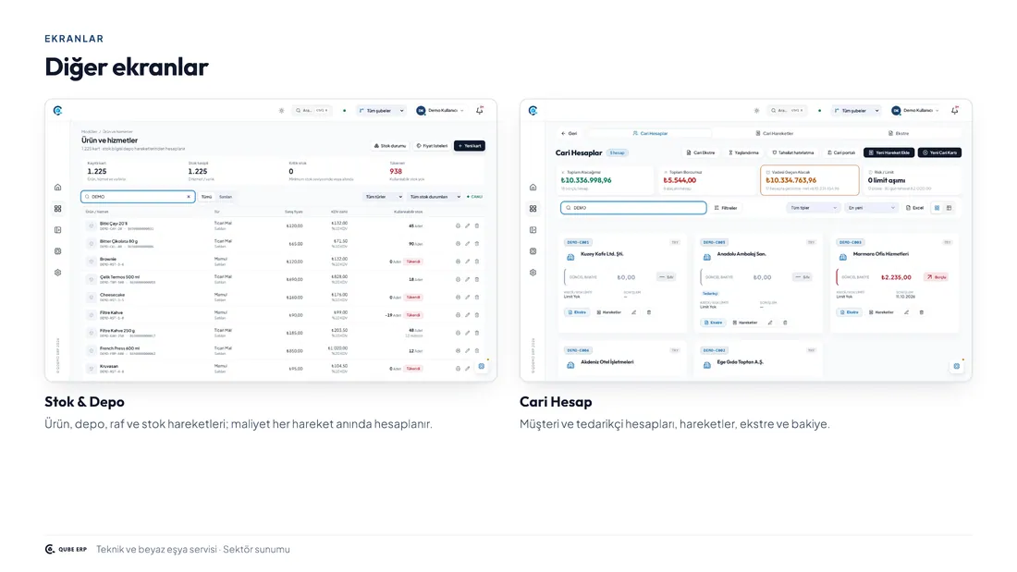
Task: Switch Cari Hesaplar to card grid view
Action: click(937, 208)
